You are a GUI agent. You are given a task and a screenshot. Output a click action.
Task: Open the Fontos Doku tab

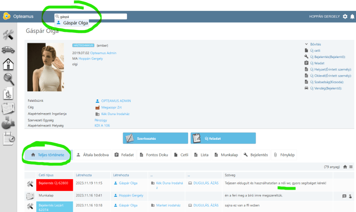[154, 155]
